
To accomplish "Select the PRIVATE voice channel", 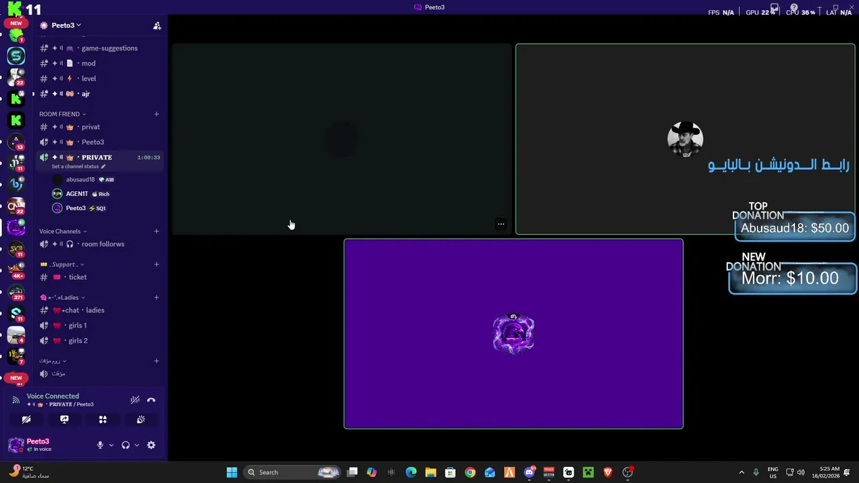I will (x=100, y=158).
